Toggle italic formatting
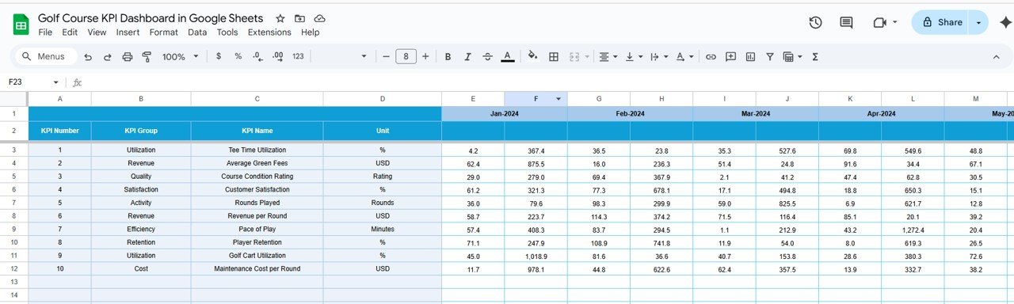The image size is (1014, 304). coord(467,57)
